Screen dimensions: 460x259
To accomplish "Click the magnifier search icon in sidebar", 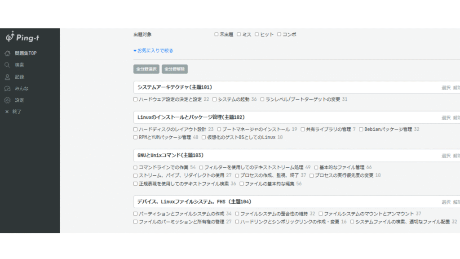I will pyautogui.click(x=7, y=65).
